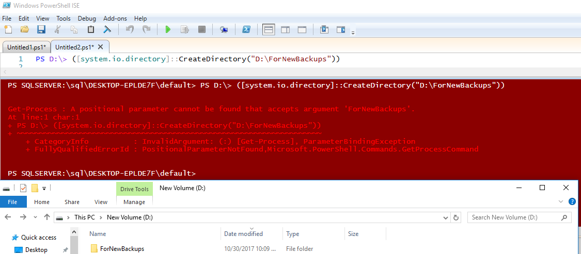Clear the console pane with squeegee icon
581x254 pixels.
click(107, 29)
